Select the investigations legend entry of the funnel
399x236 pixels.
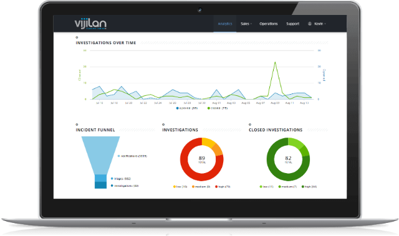(x=125, y=186)
